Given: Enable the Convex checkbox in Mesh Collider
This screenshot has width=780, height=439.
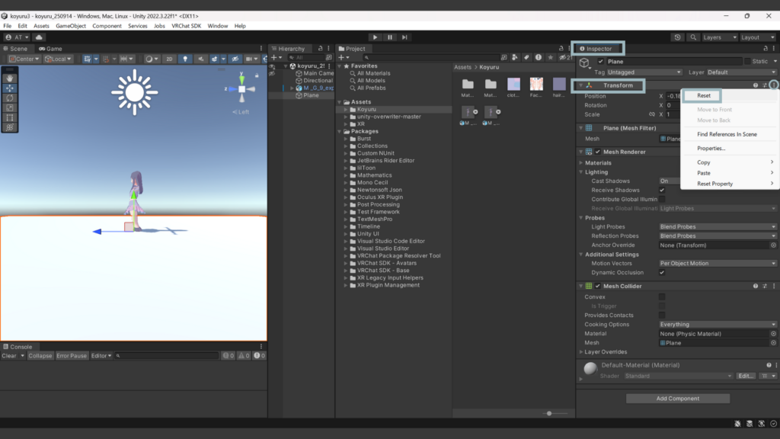Looking at the screenshot, I should pyautogui.click(x=662, y=297).
